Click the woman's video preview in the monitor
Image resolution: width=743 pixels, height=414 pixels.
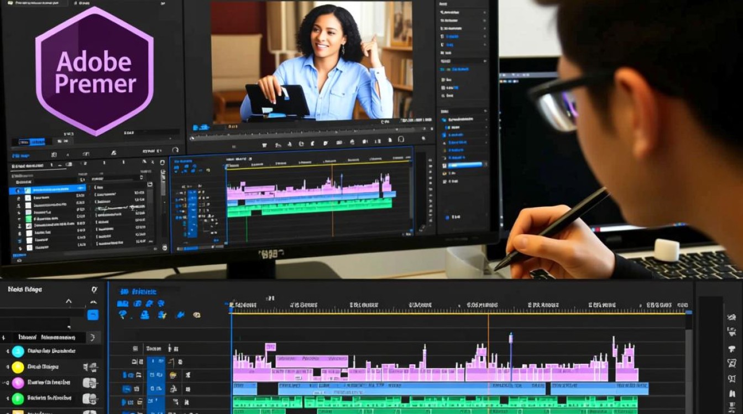(311, 61)
